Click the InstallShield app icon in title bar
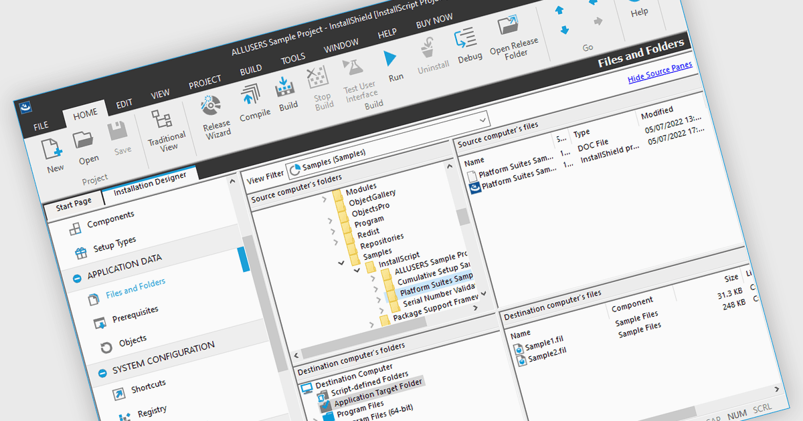The height and width of the screenshot is (421, 803). [x=26, y=106]
